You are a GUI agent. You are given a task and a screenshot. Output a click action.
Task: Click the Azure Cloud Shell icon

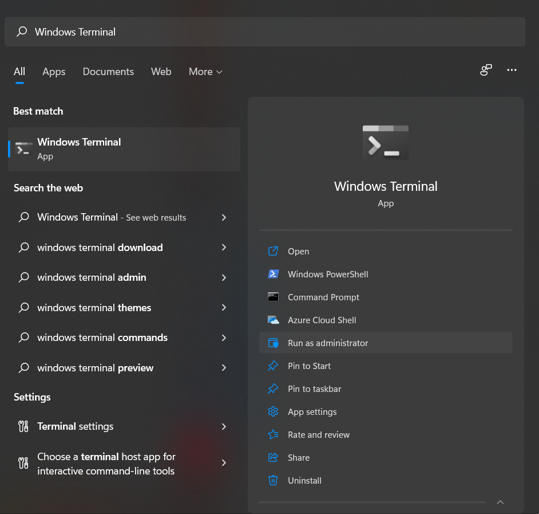tap(274, 320)
